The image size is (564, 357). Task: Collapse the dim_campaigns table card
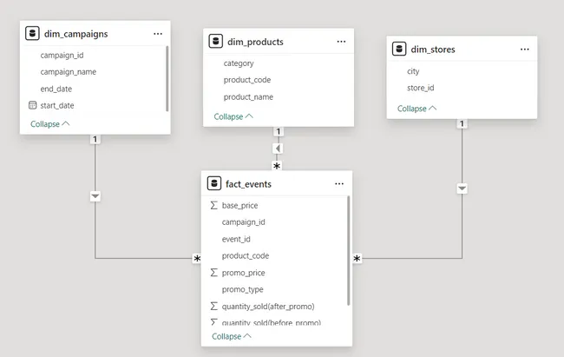[49, 123]
